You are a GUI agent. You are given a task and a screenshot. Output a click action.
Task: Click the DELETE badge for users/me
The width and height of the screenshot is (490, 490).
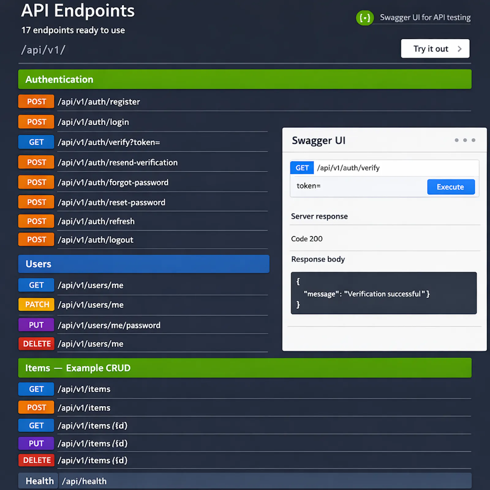coord(36,344)
